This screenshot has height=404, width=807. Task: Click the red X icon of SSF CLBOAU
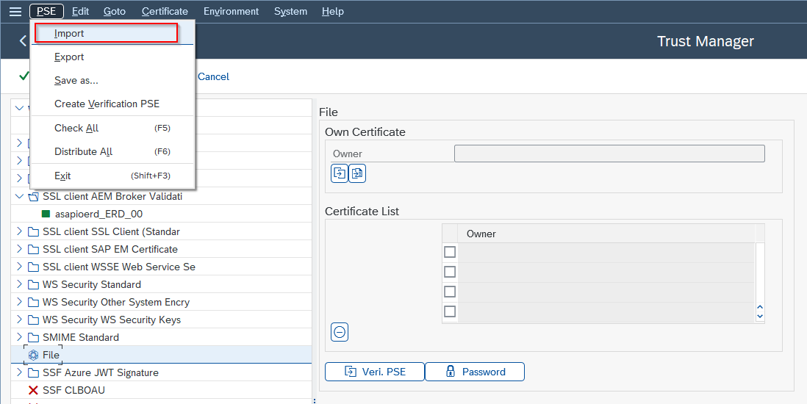click(x=34, y=390)
